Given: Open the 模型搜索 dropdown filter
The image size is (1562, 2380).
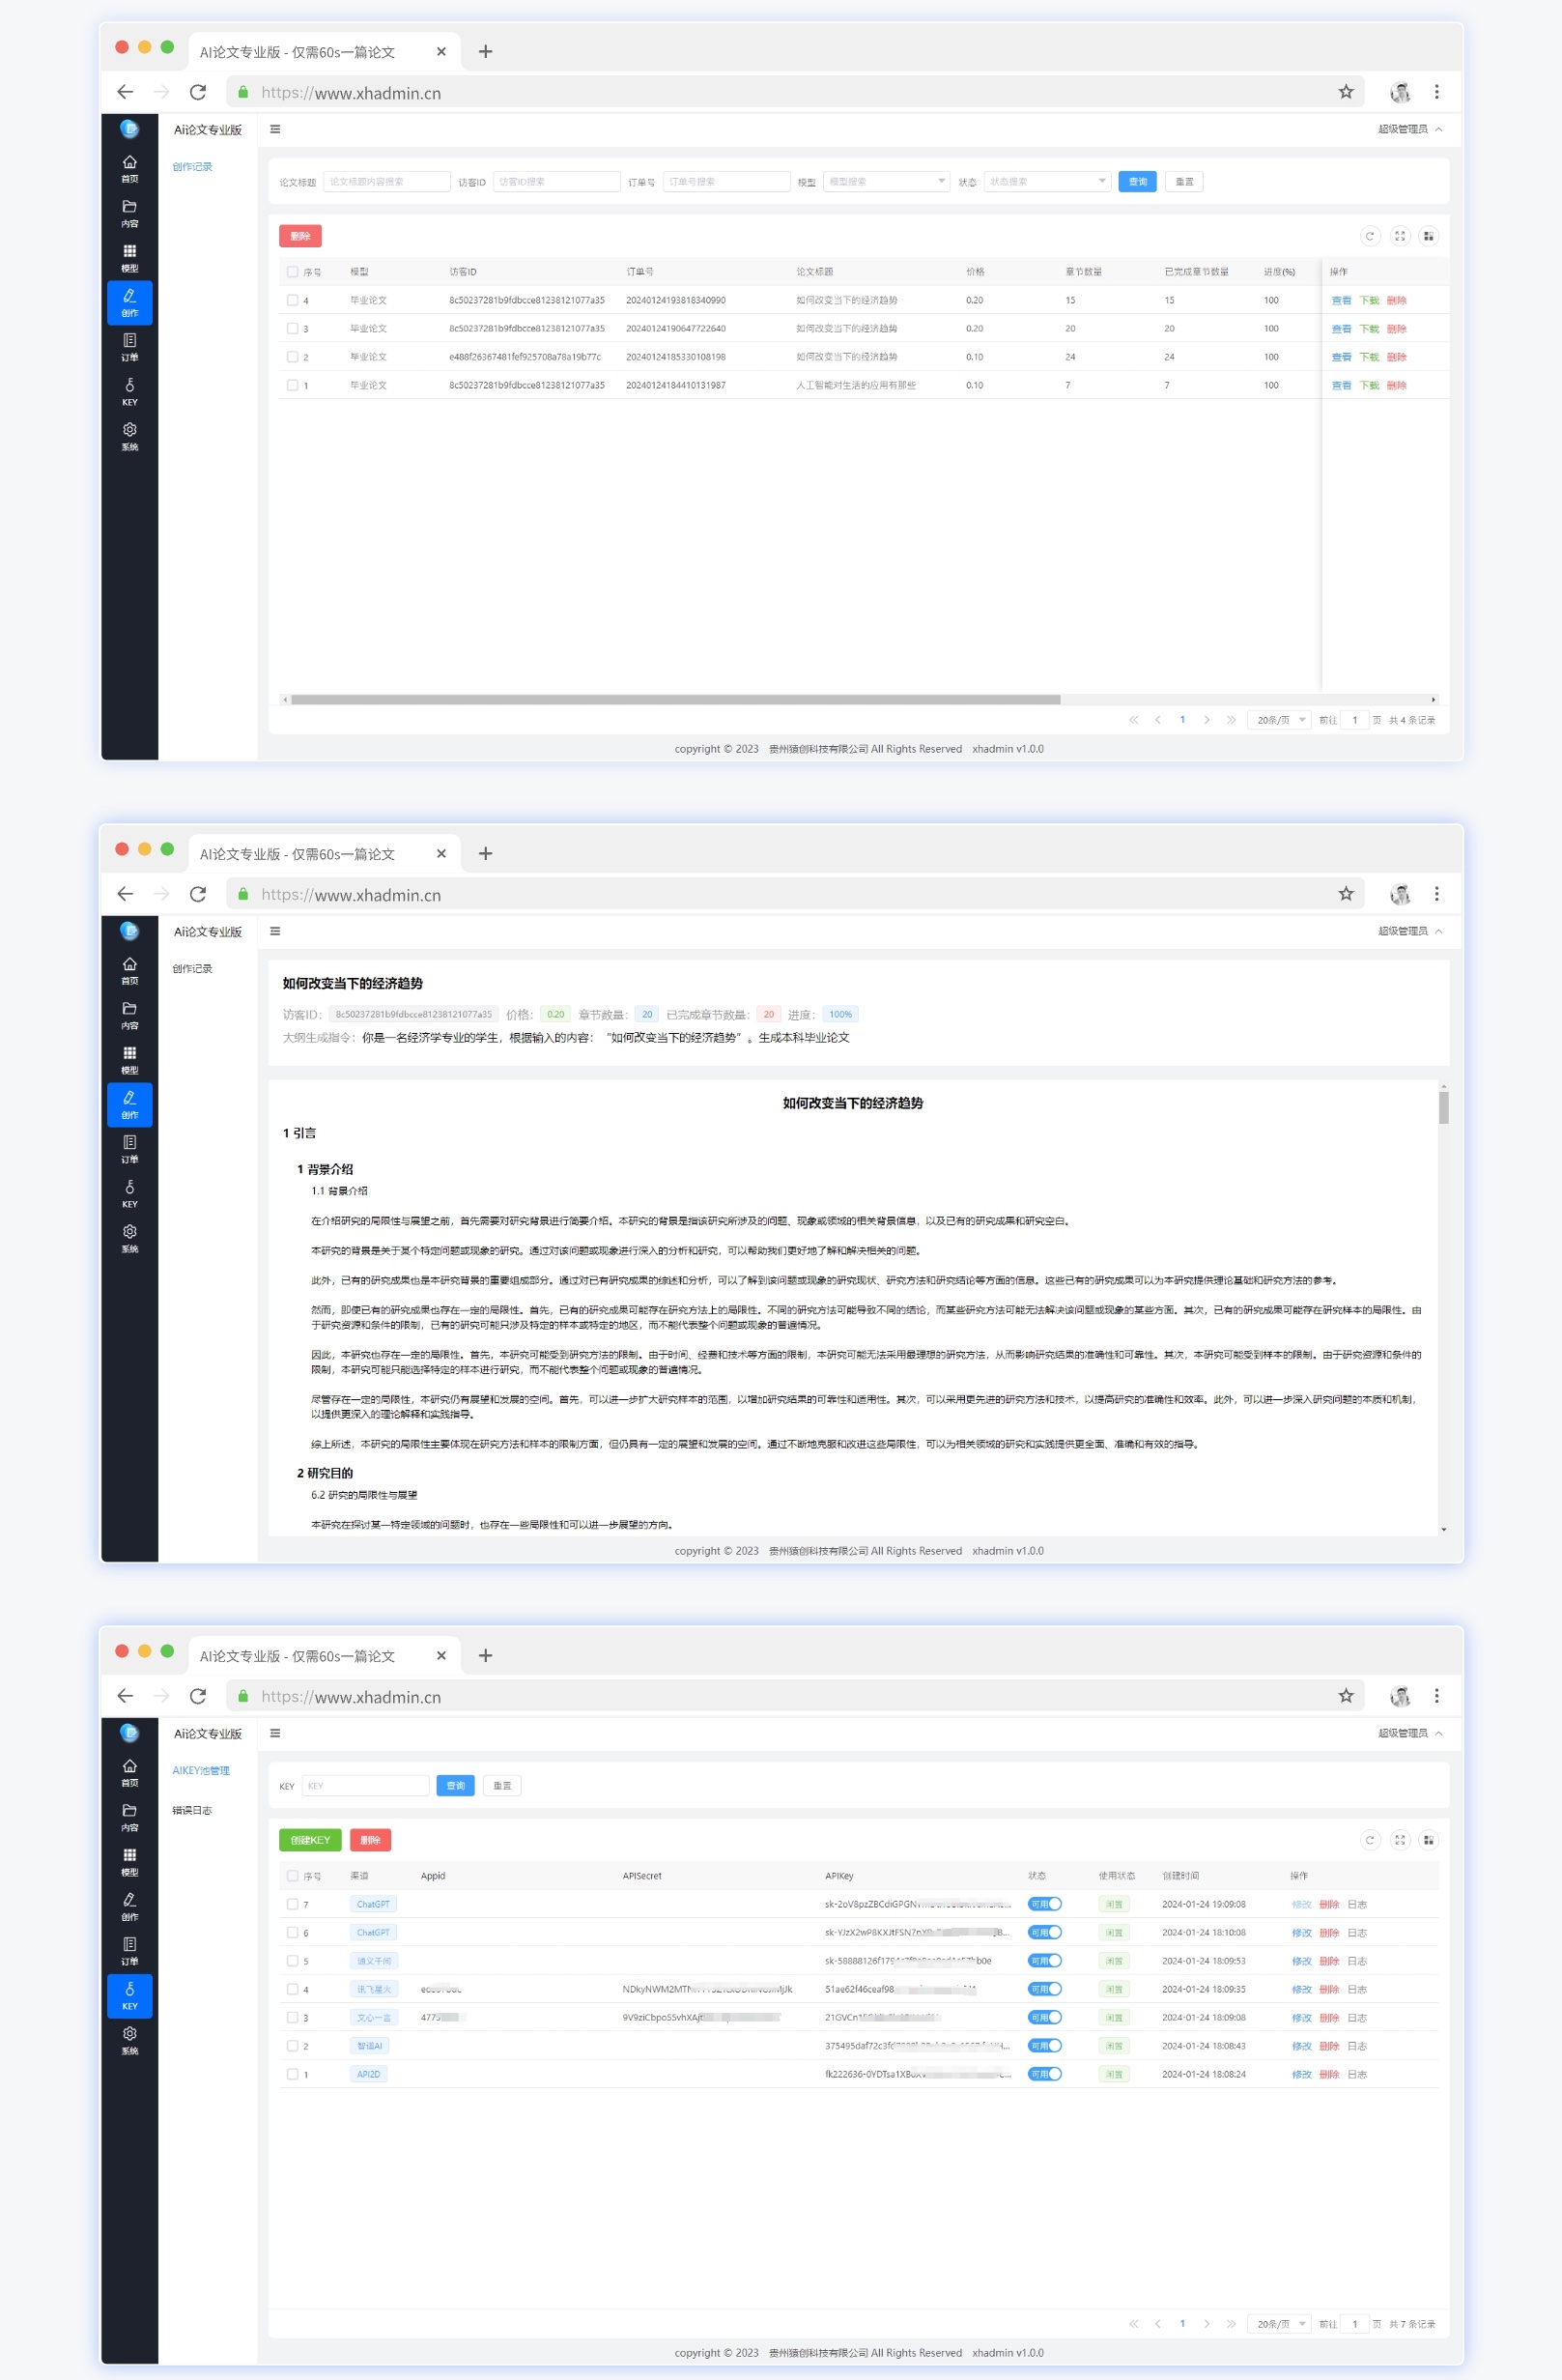Looking at the screenshot, I should [886, 182].
